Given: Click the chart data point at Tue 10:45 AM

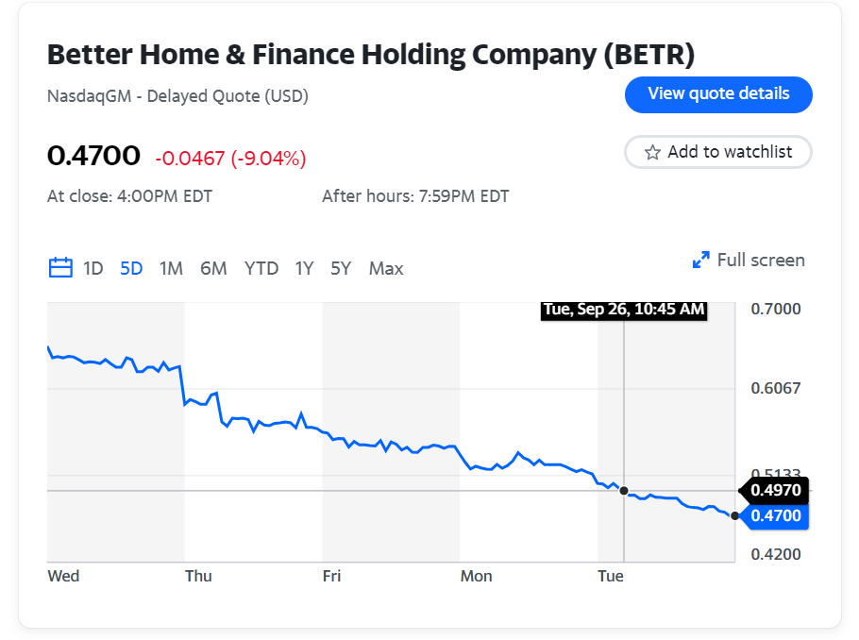Looking at the screenshot, I should [624, 491].
